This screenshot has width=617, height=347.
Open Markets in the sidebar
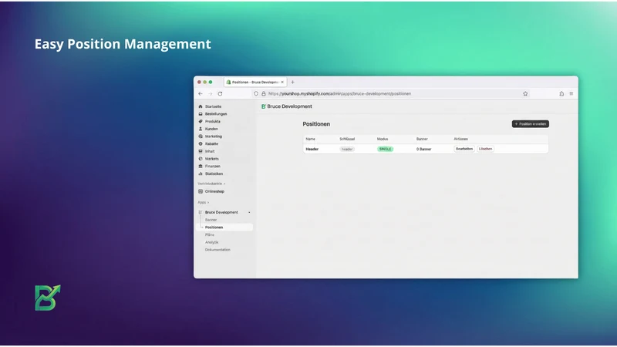(211, 159)
